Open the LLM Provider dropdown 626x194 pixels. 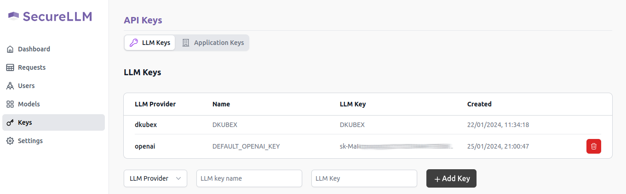(x=155, y=178)
